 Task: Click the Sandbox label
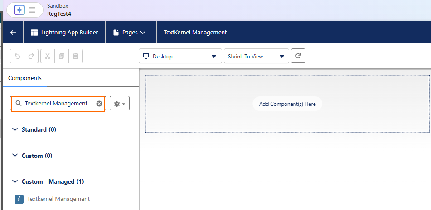click(x=58, y=6)
